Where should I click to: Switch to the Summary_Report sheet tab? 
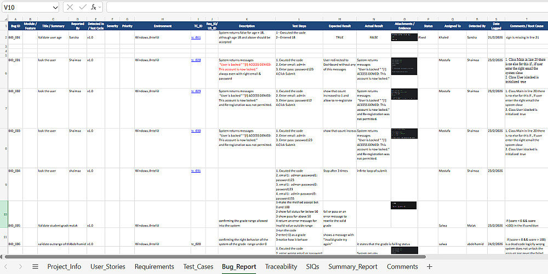(352, 267)
